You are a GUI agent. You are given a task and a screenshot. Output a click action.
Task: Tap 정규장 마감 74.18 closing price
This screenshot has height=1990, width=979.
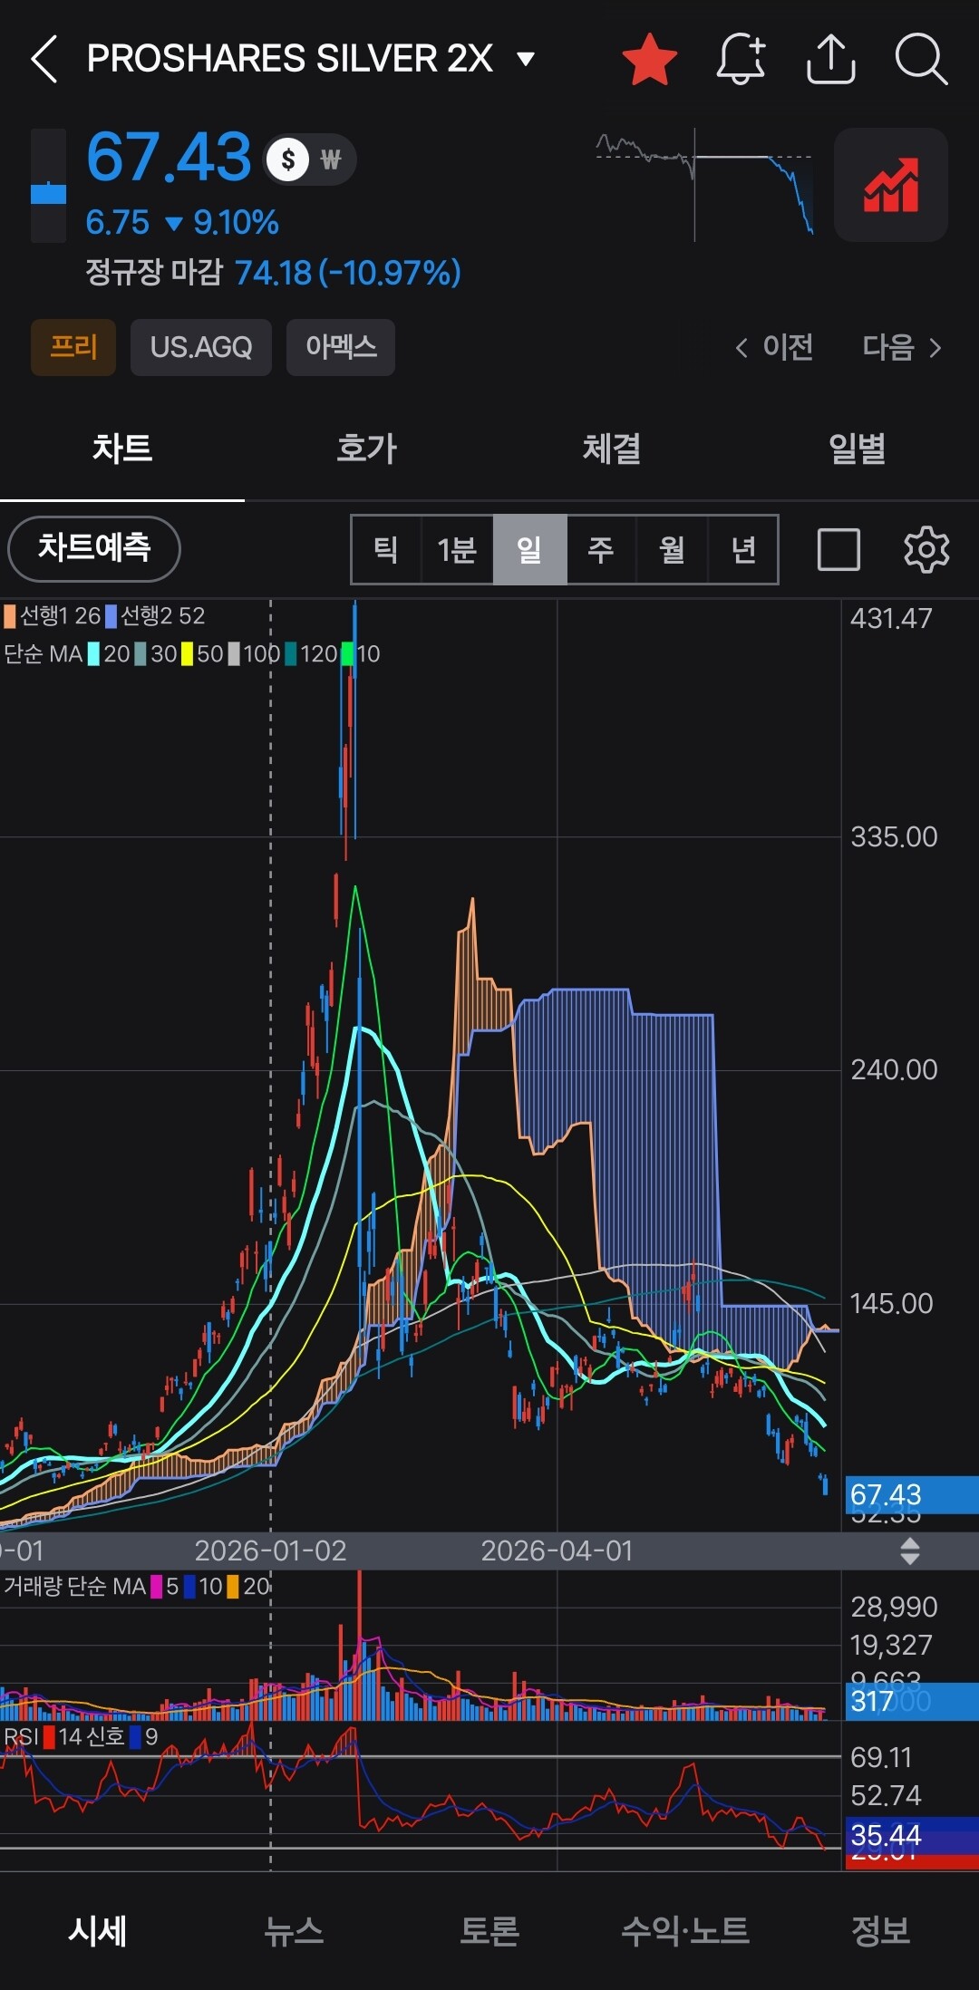[273, 273]
